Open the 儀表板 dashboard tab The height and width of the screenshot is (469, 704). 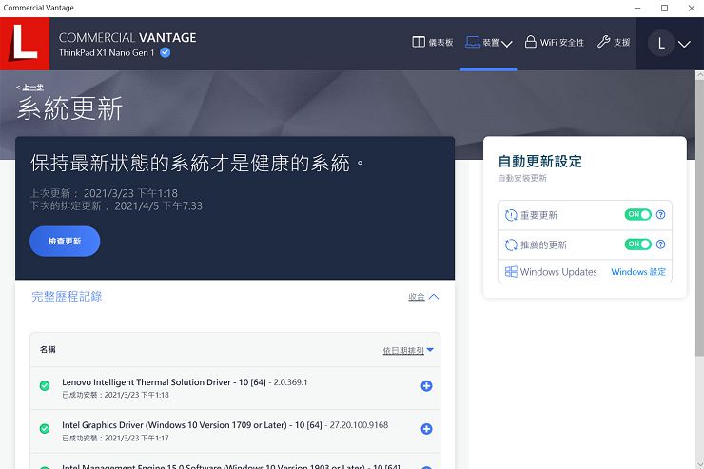tap(432, 42)
